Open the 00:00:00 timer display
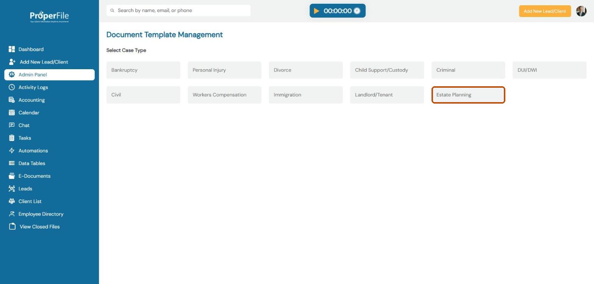 pos(338,11)
